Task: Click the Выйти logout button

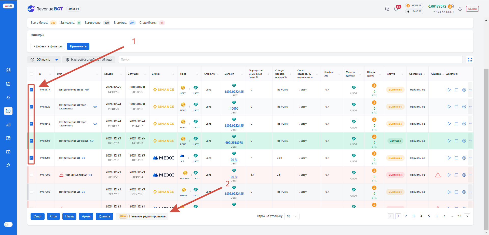Action: pyautogui.click(x=472, y=9)
